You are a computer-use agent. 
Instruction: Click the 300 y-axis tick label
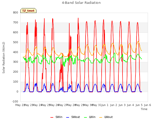[x=16, y=62]
